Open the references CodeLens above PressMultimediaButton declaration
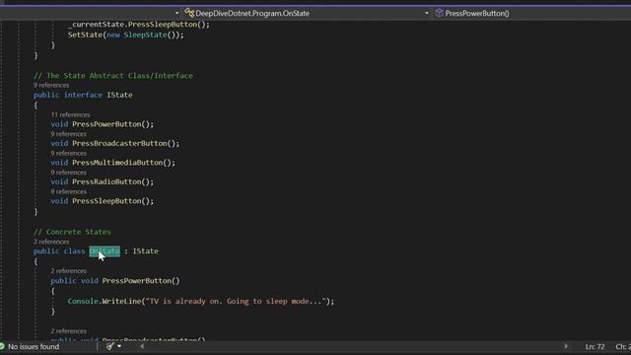The image size is (631, 355). (68, 154)
